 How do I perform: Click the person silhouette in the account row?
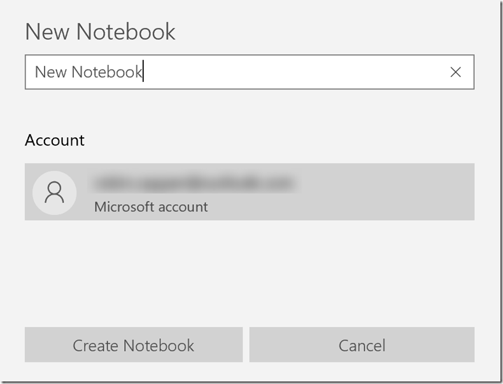click(x=54, y=191)
